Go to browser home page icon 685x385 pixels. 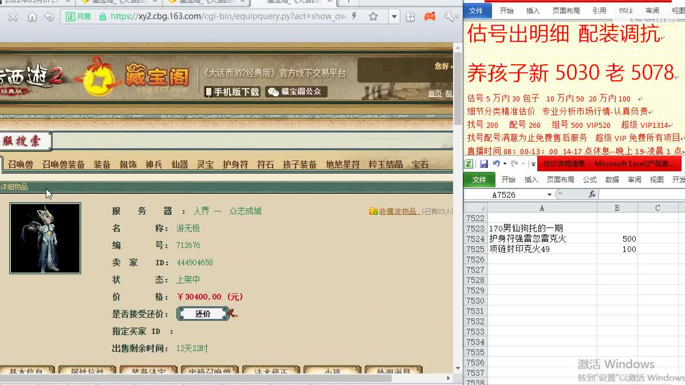pyautogui.click(x=32, y=17)
